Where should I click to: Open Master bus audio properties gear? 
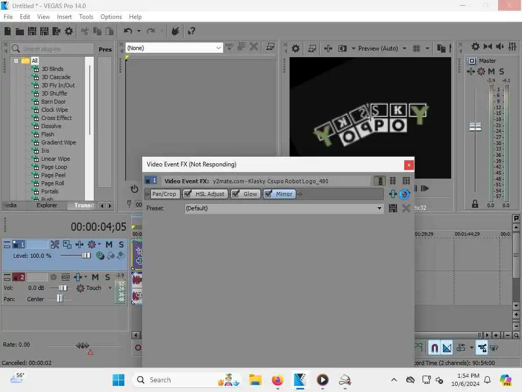coord(476,46)
